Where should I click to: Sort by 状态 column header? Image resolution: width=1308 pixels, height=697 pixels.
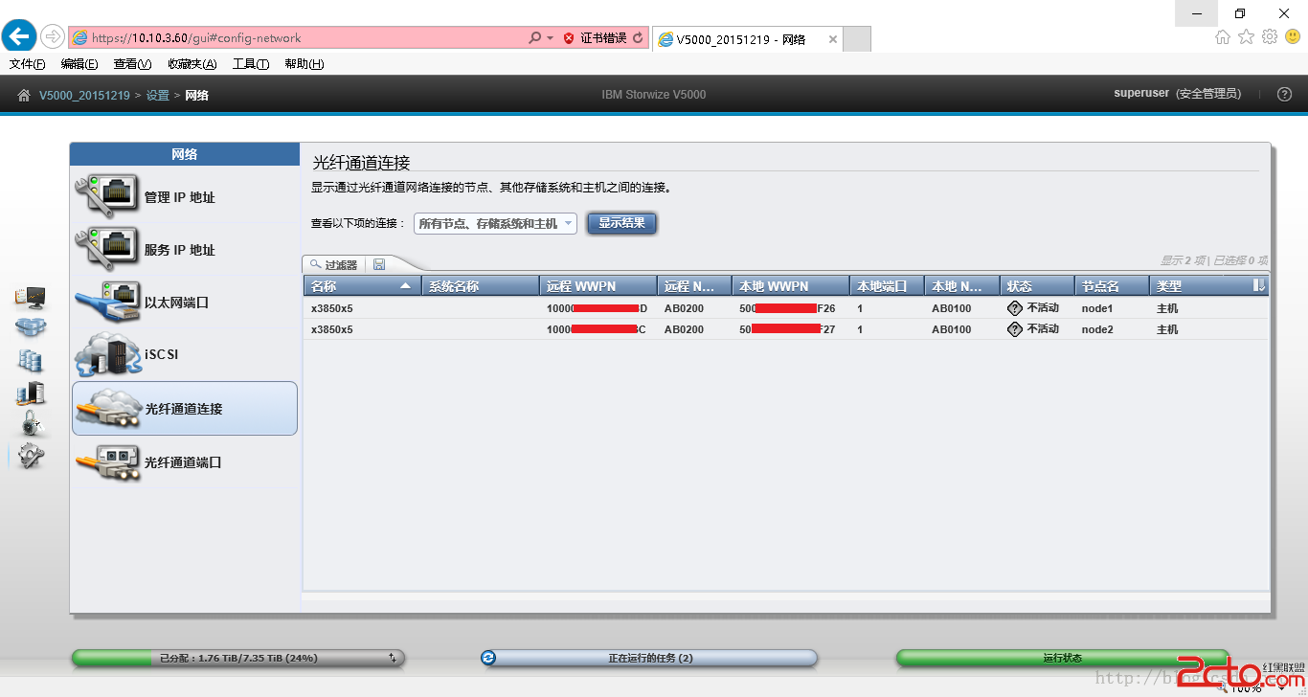click(x=1038, y=285)
